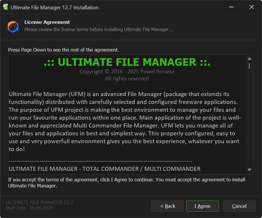262x218 pixels.
Task: Click the installer icon in the title bar
Action: (5, 8)
